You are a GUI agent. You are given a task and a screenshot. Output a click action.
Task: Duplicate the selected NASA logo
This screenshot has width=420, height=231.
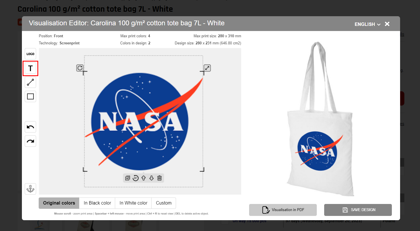(x=127, y=178)
